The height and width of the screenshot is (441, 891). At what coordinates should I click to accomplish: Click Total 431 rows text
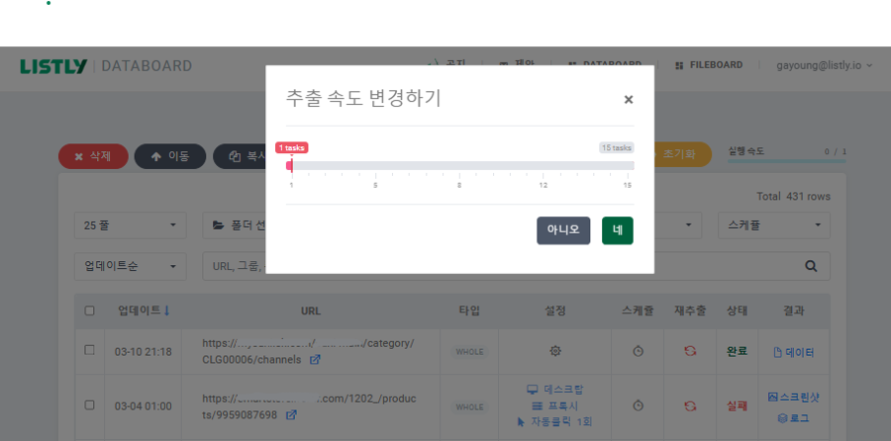(x=793, y=197)
